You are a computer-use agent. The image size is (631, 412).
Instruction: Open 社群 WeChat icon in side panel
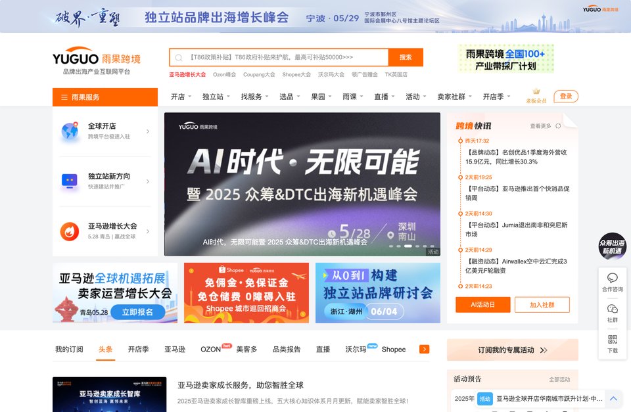(612, 309)
